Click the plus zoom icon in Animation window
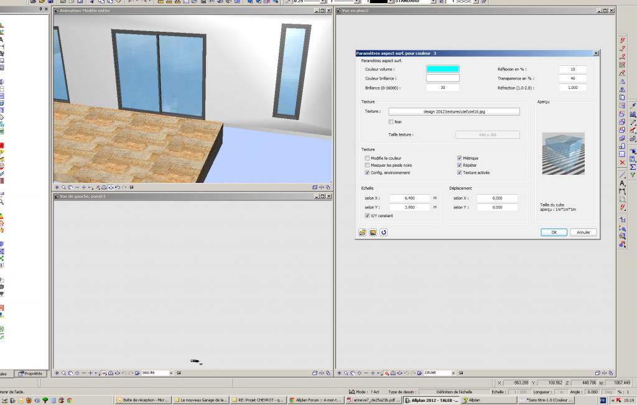This screenshot has width=637, height=405. pos(84,187)
